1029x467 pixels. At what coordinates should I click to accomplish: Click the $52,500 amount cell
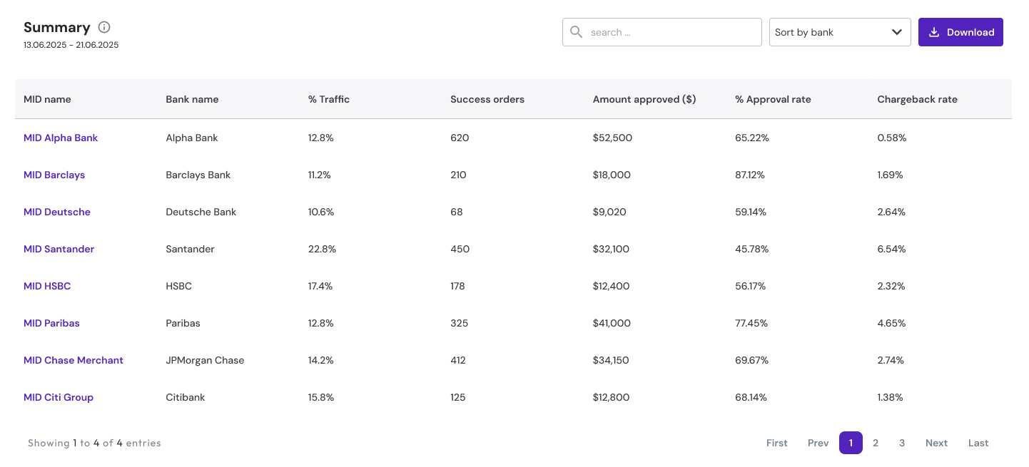(612, 138)
